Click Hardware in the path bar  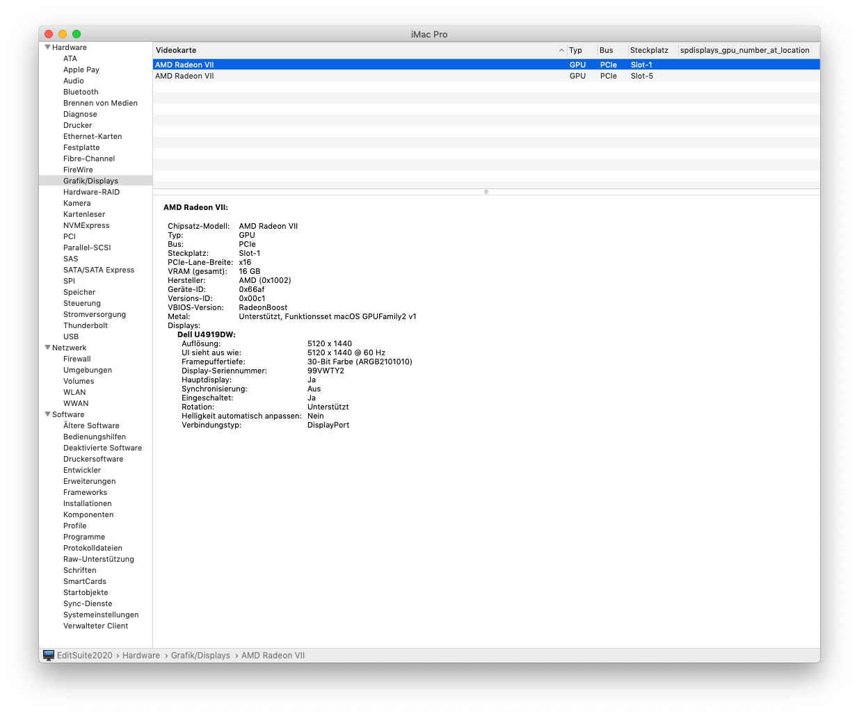click(x=141, y=656)
